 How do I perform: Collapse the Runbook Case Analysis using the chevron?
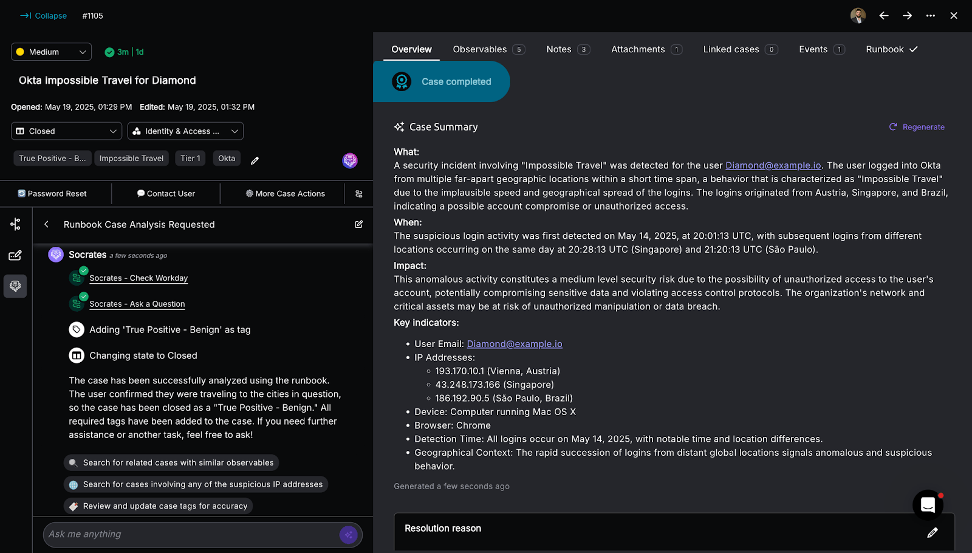coord(46,224)
